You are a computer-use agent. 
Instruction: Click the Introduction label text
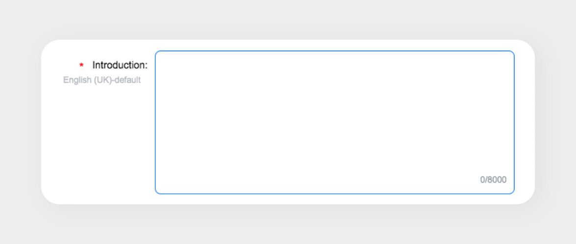[x=120, y=65]
